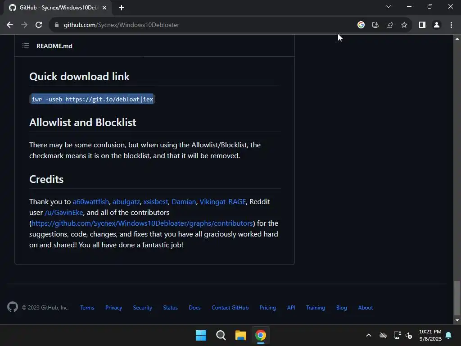This screenshot has height=346, width=461.
Task: Open the tab search dropdown arrow
Action: pyautogui.click(x=389, y=6)
